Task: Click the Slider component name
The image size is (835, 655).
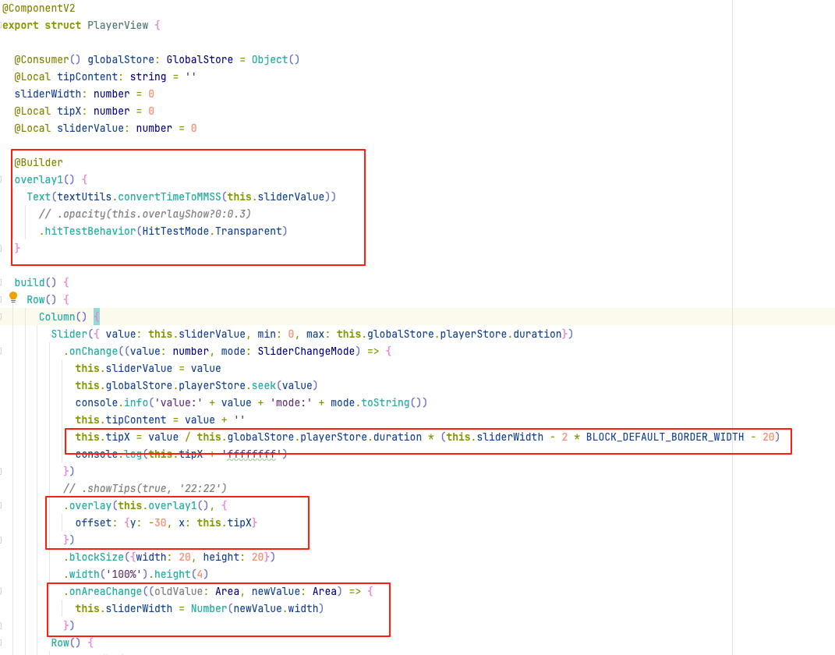Action: tap(69, 334)
